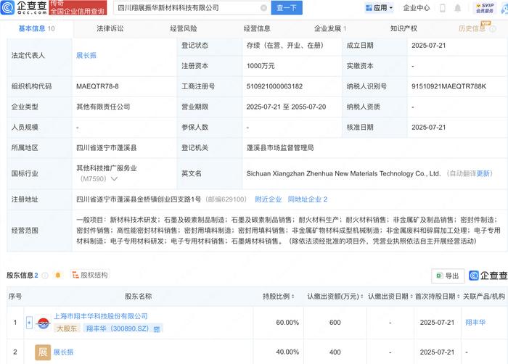The width and height of the screenshot is (508, 364).
Task: Click the 导出 export button
Action: (x=448, y=276)
